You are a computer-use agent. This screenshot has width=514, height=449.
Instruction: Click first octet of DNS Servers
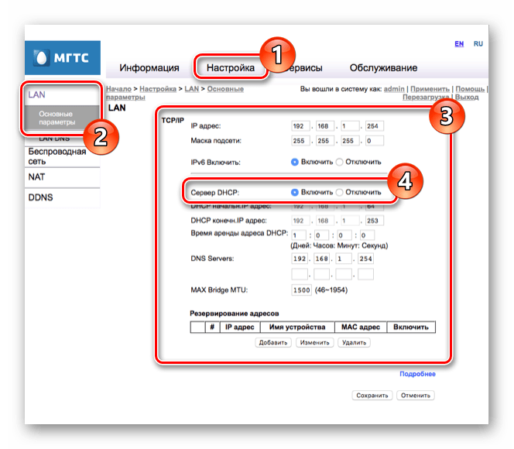pos(300,259)
